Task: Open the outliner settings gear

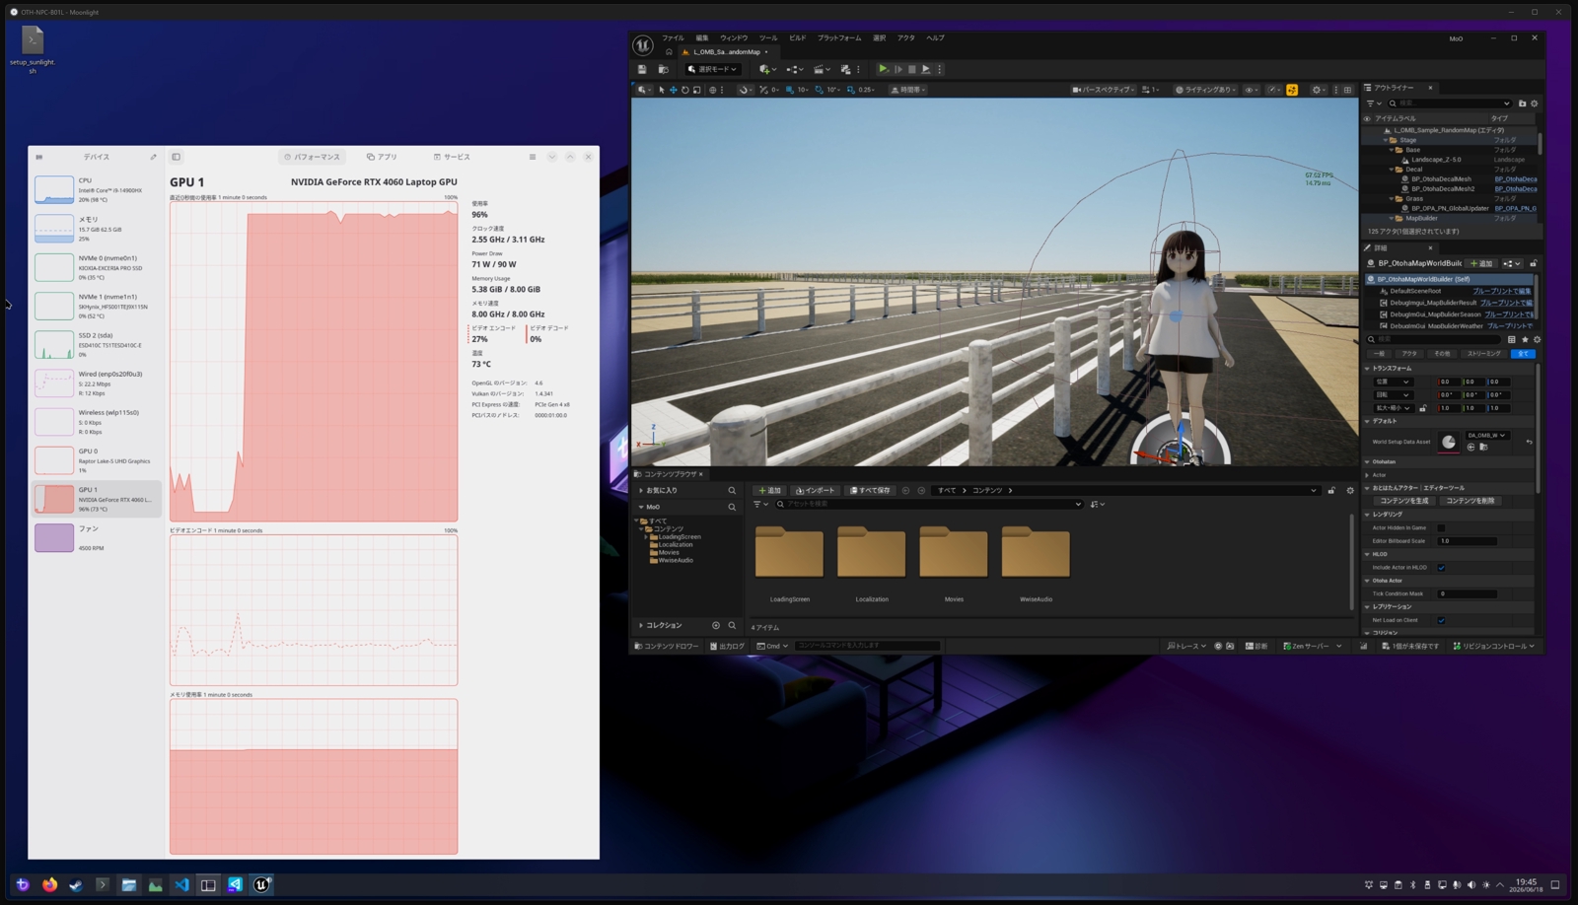Action: tap(1534, 104)
